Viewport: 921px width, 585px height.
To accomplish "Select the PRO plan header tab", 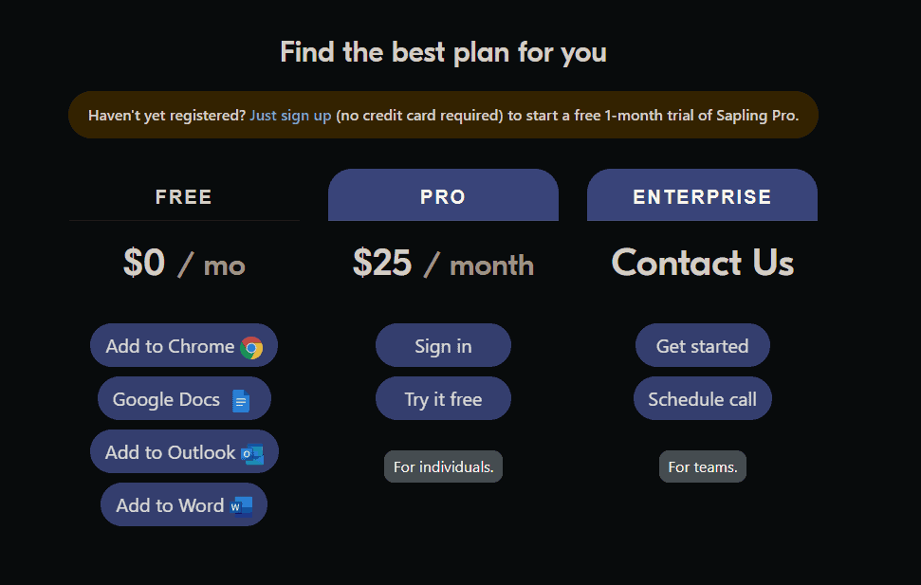I will click(x=444, y=195).
